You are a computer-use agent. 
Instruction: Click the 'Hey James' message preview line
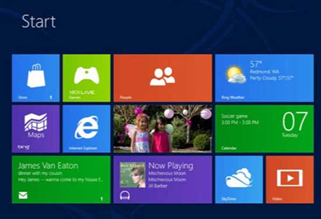tap(61, 180)
